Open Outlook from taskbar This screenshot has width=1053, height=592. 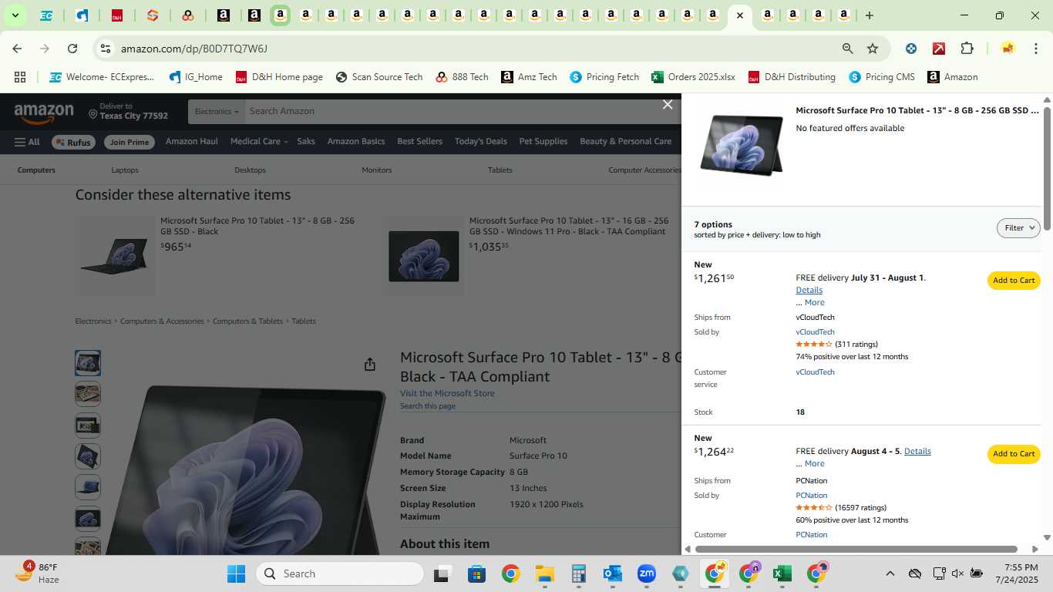(613, 573)
